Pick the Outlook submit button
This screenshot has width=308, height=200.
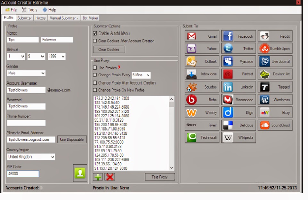[202, 61]
